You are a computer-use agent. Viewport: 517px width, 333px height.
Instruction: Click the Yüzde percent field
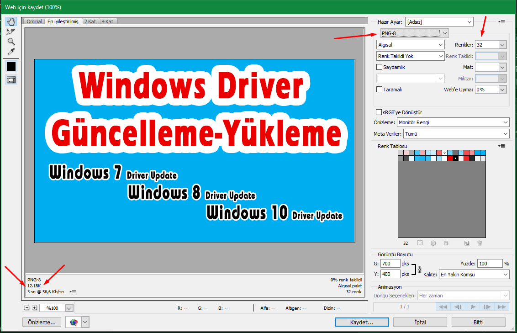click(490, 264)
